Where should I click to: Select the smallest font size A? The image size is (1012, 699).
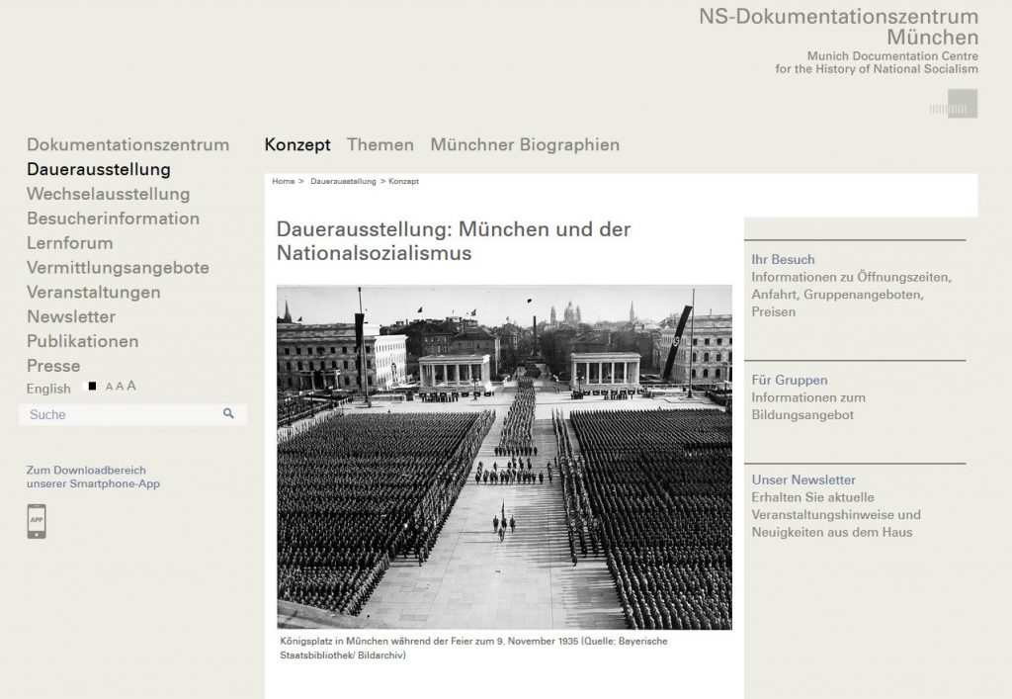point(109,388)
